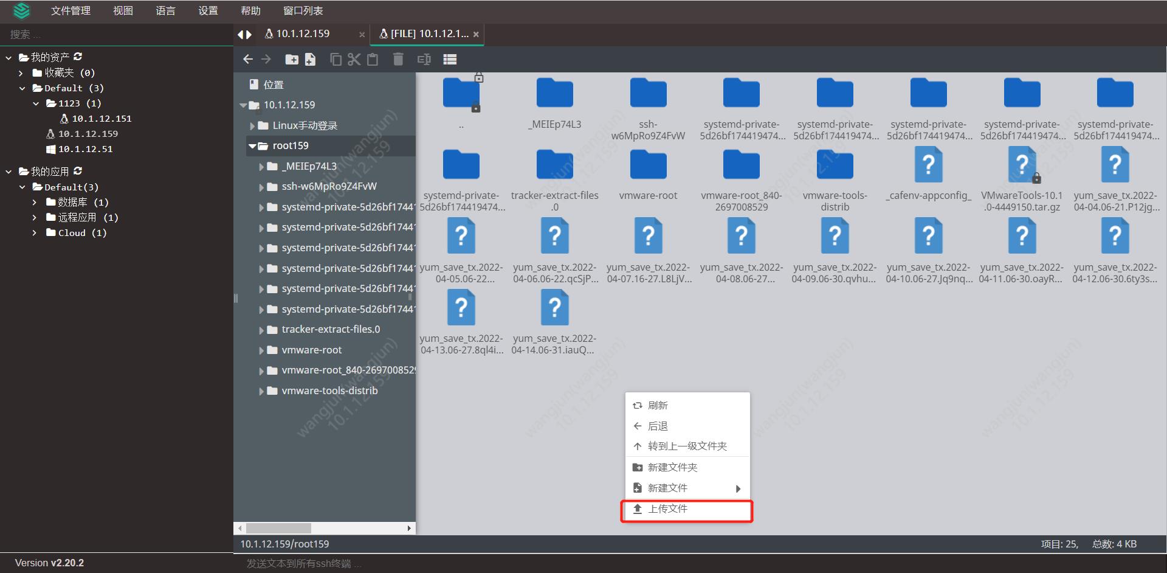Click the Rename icon in the toolbar
The image size is (1167, 573).
click(424, 59)
